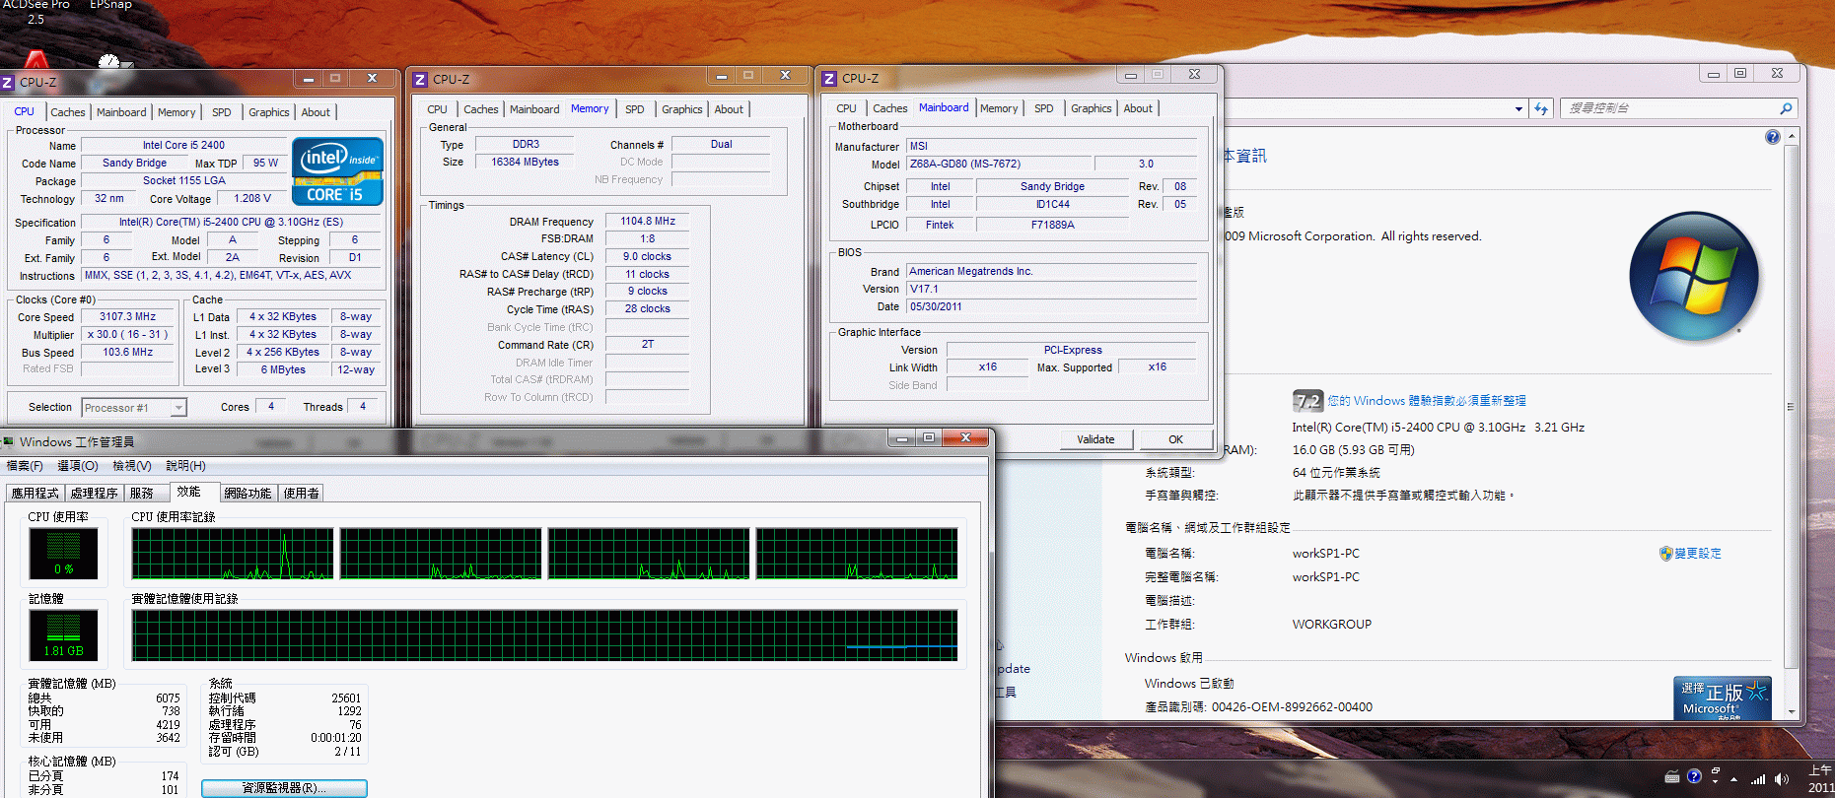Open the SPD tab in the Memory CPU-Z window
The height and width of the screenshot is (798, 1835).
635,109
